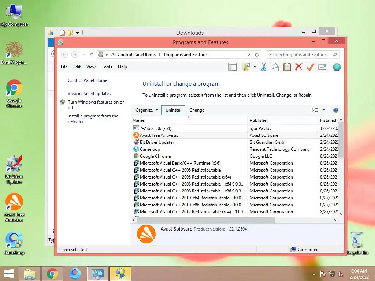Click the blue help question mark icon
This screenshot has width=375, height=281.
[x=335, y=110]
